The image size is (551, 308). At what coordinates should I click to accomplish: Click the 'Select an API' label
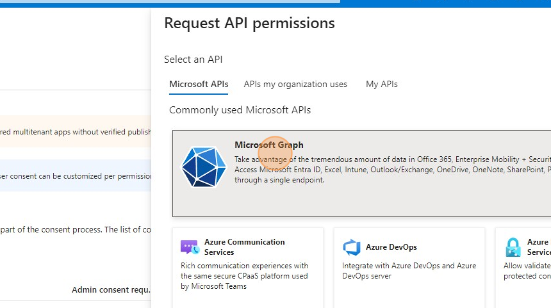(193, 60)
